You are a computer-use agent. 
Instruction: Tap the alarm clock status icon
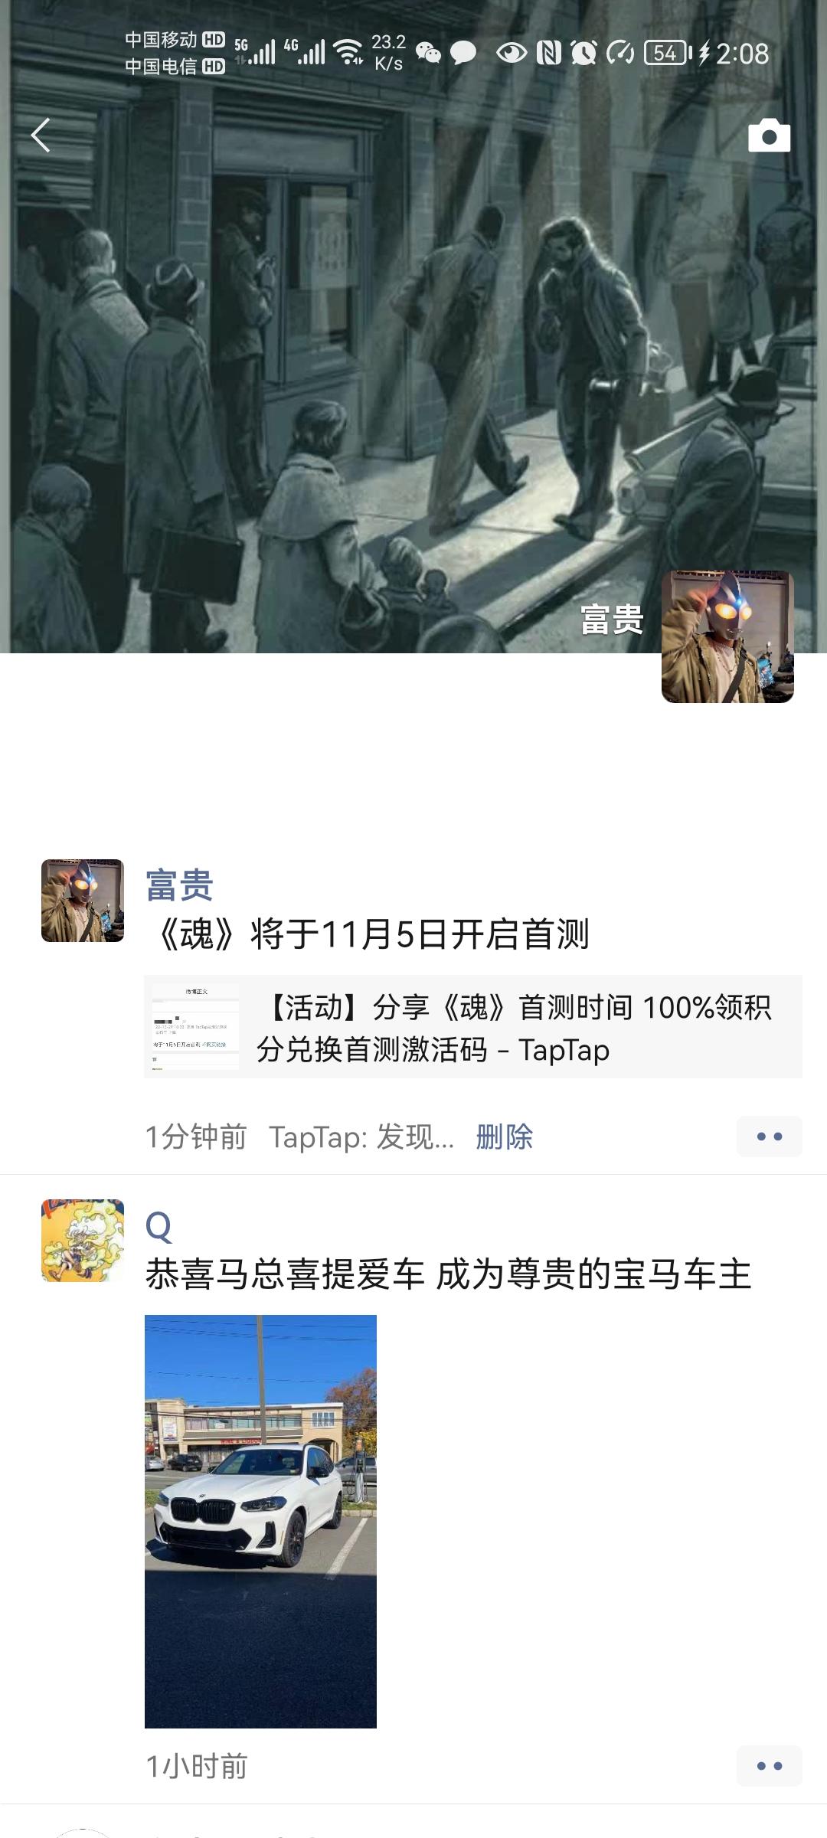pyautogui.click(x=583, y=53)
